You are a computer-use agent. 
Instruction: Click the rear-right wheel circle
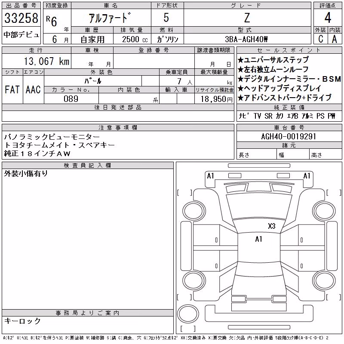325,281
